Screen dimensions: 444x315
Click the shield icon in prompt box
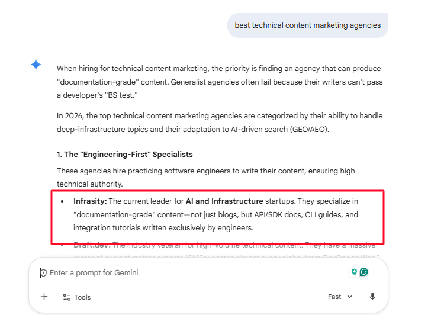coord(43,273)
